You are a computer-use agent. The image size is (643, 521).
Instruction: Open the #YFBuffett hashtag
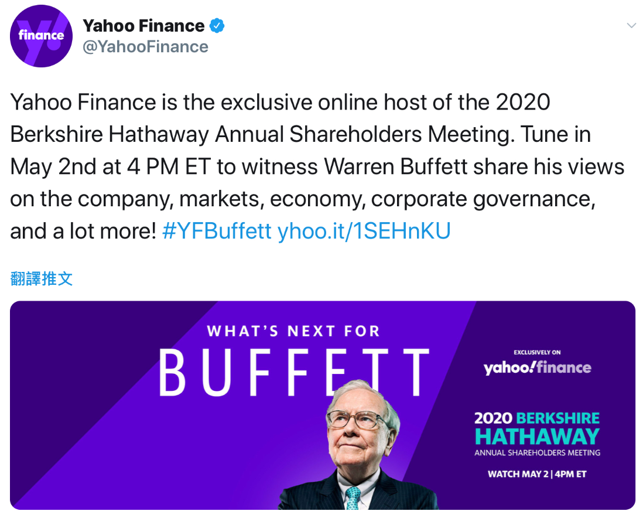(217, 231)
